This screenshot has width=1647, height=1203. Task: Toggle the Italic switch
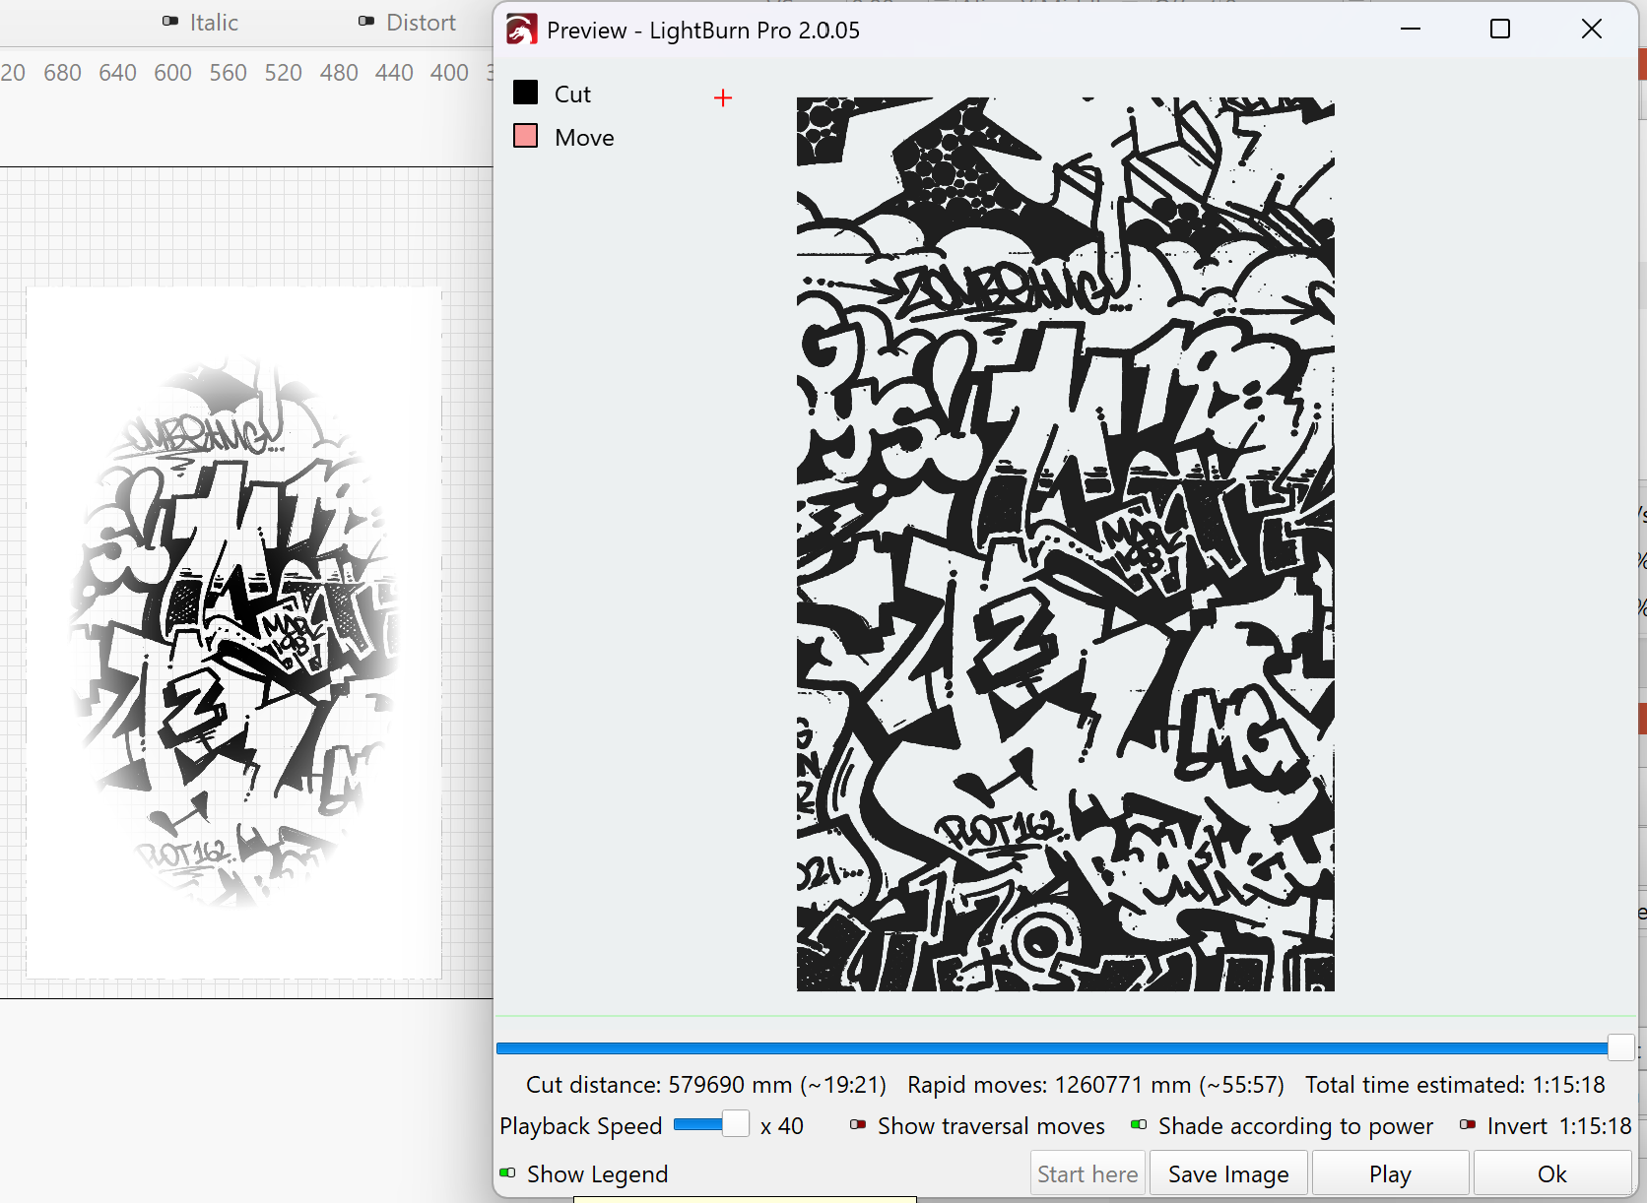170,22
